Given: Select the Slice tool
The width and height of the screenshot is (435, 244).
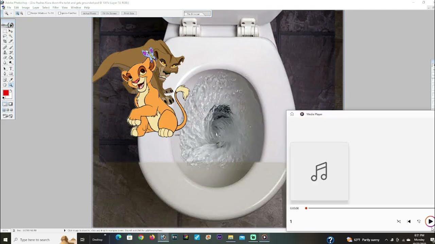Looking at the screenshot, I should point(11,41).
